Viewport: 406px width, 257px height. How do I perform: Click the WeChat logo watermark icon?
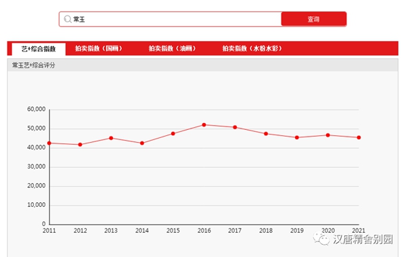321,239
